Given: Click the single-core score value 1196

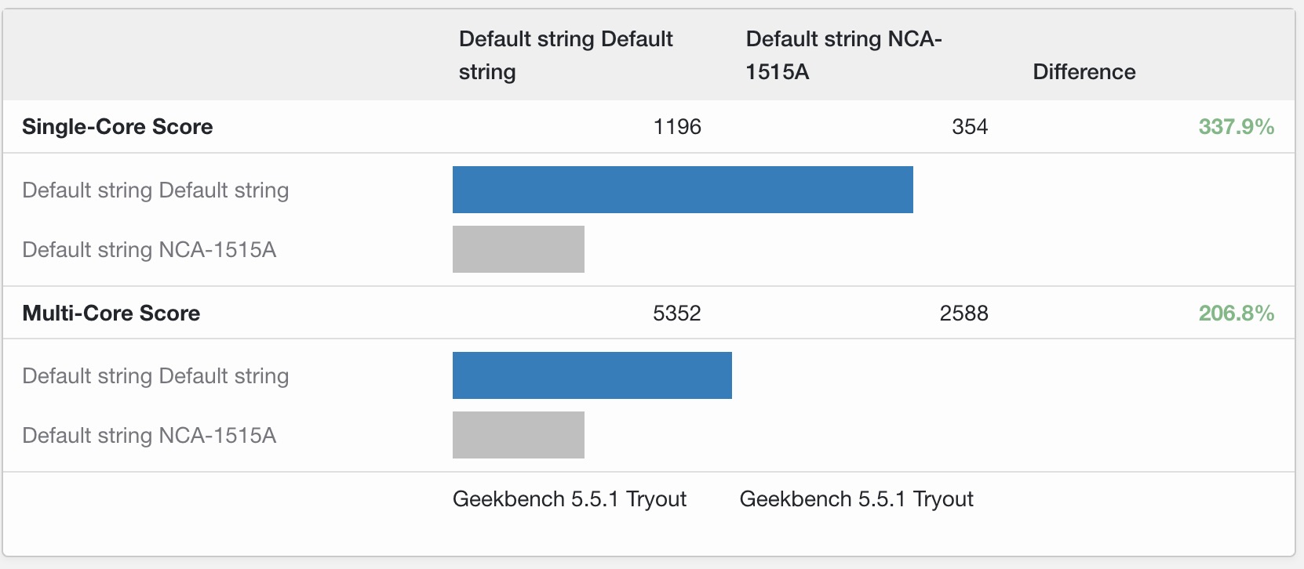Looking at the screenshot, I should coord(677,127).
